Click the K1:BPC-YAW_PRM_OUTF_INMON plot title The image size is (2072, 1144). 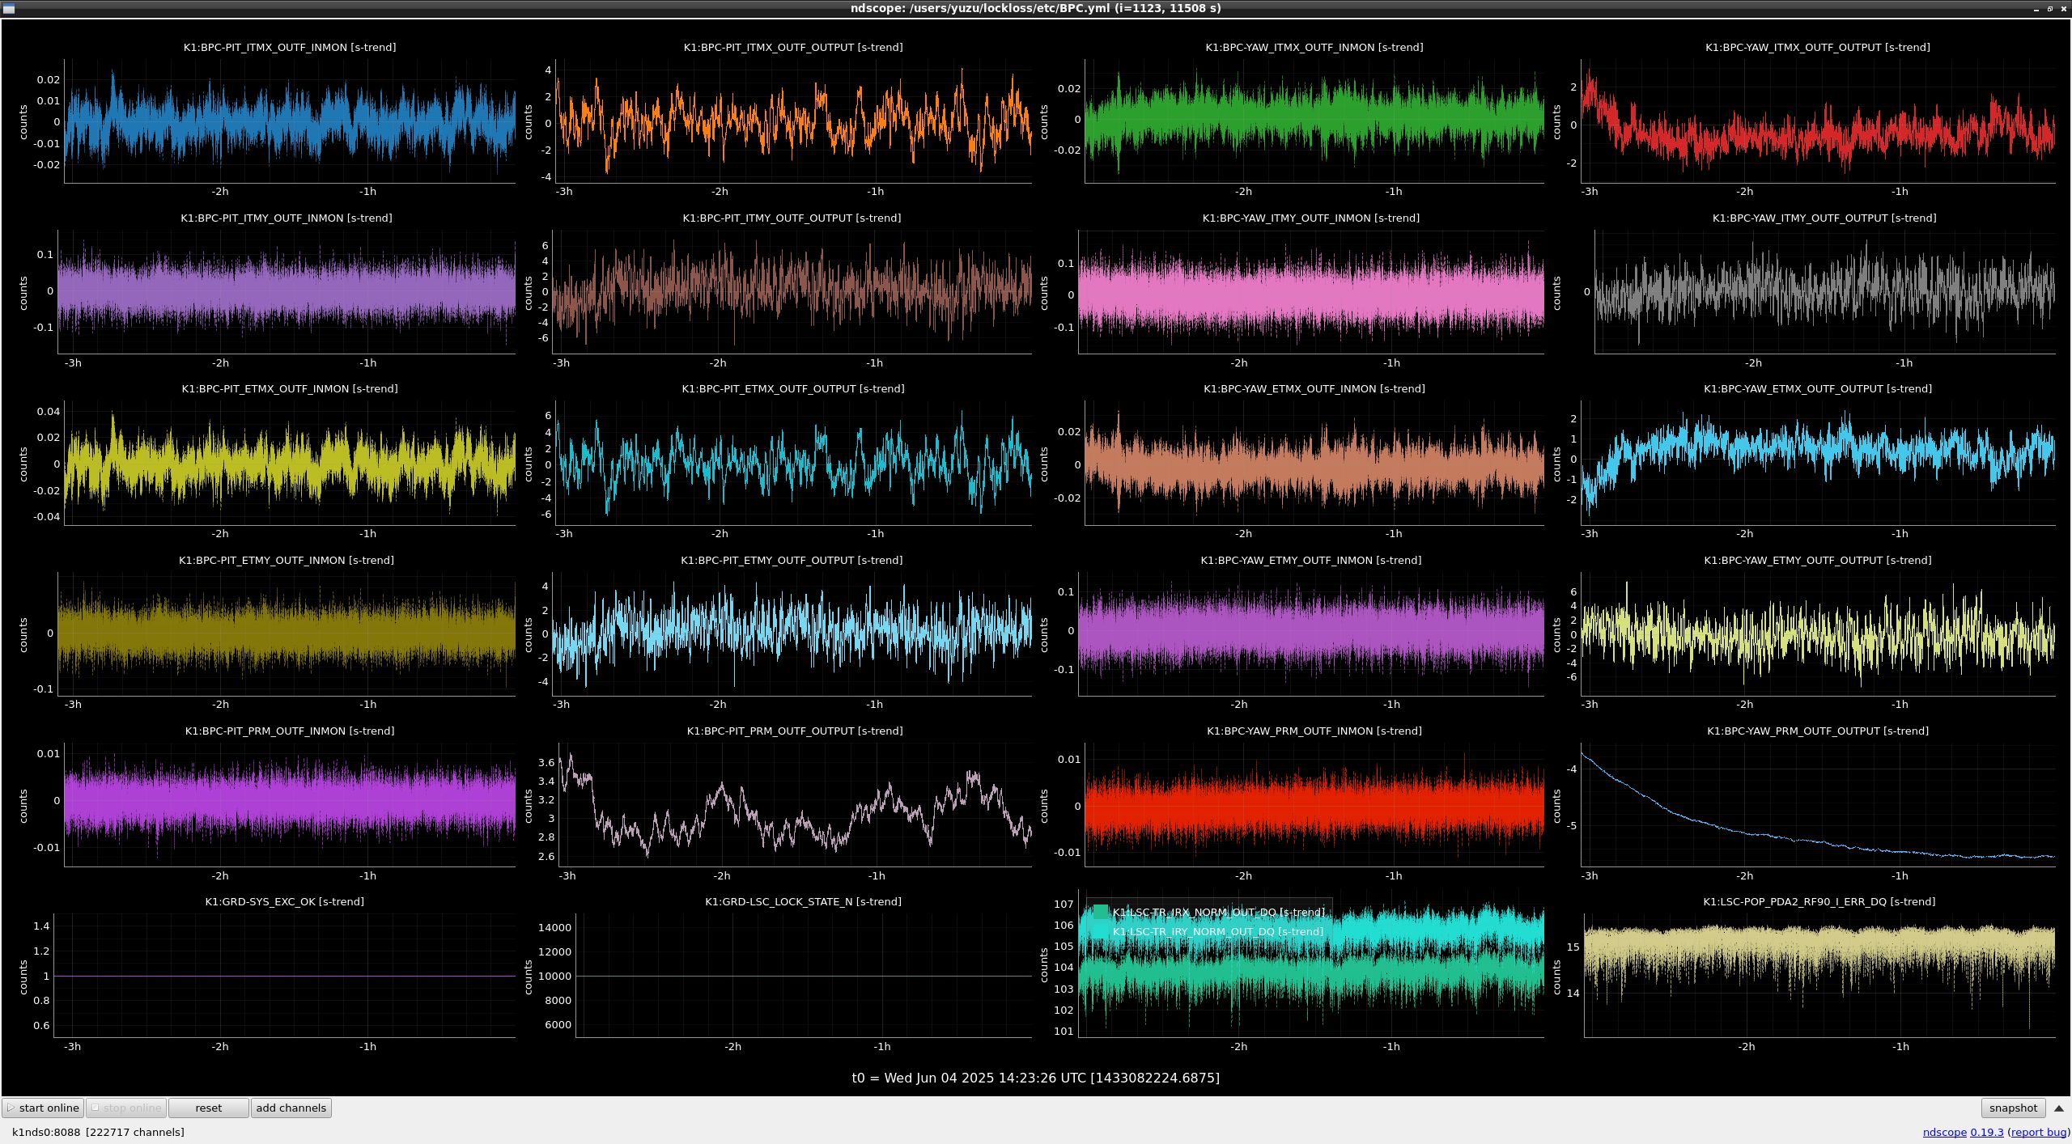(1314, 731)
